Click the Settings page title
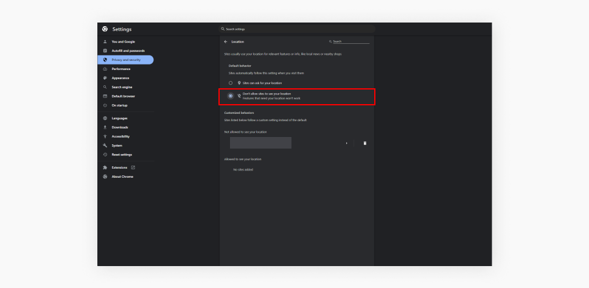 pyautogui.click(x=122, y=29)
